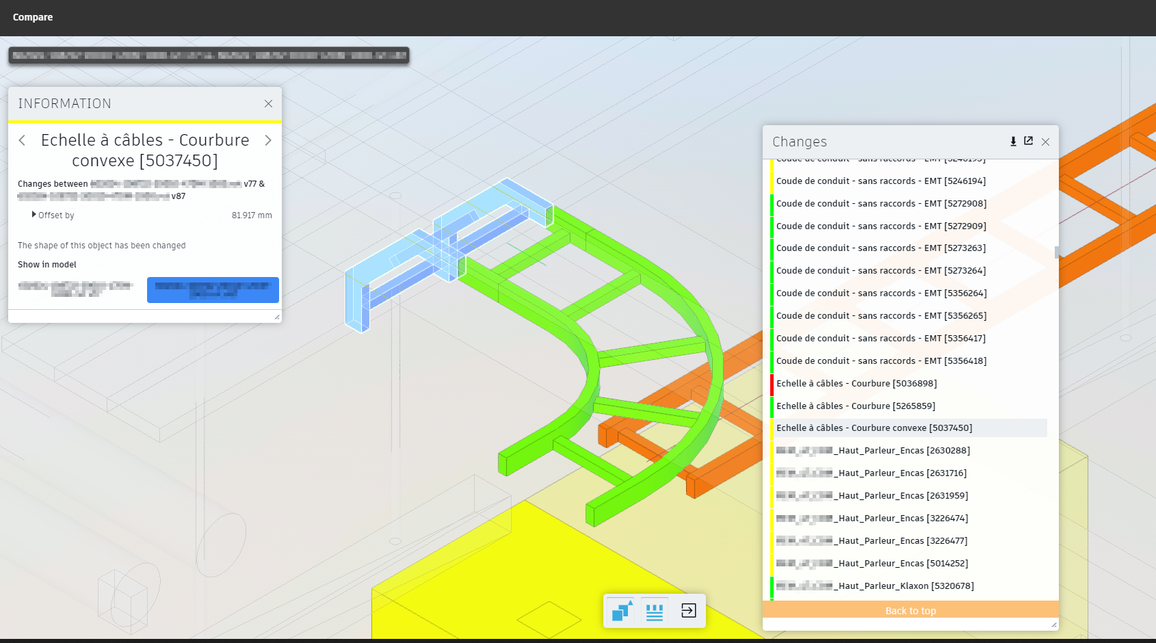Go to previous change in Information panel
The width and height of the screenshot is (1156, 643).
pyautogui.click(x=23, y=140)
